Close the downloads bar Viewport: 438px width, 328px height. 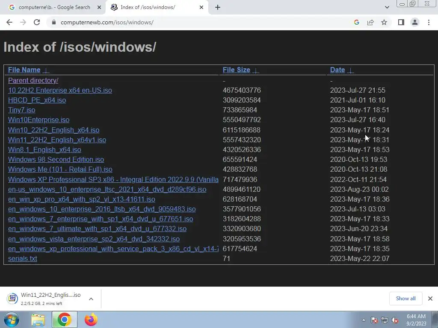pyautogui.click(x=430, y=299)
